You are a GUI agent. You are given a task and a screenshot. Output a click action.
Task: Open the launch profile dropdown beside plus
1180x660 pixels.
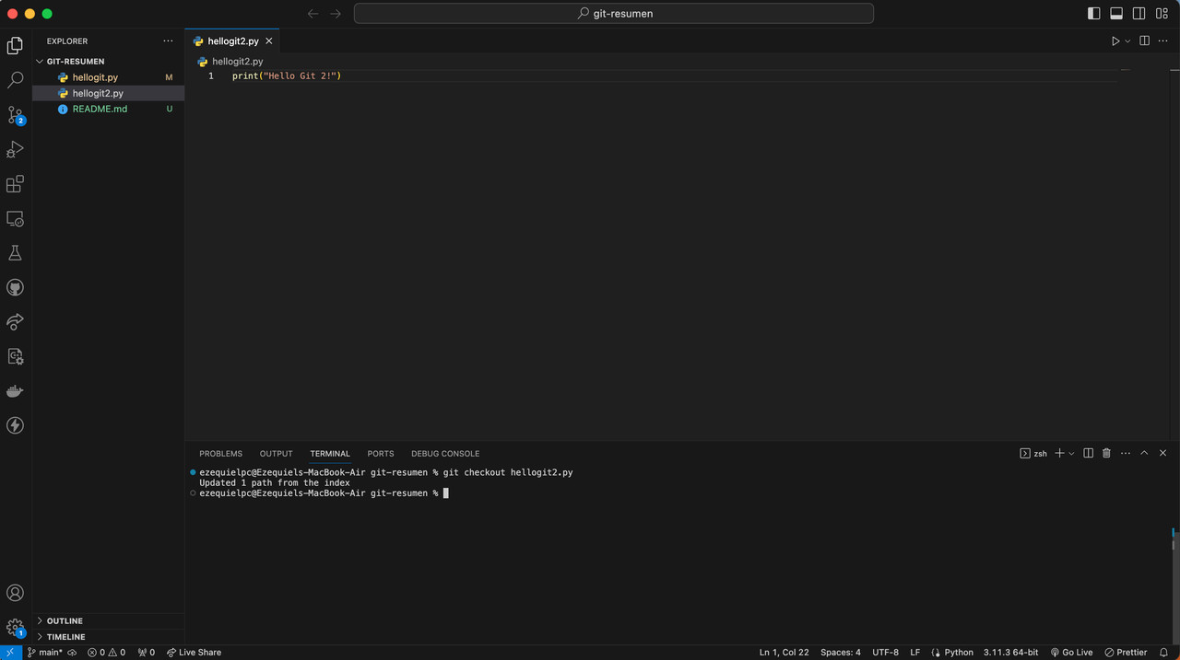click(1071, 454)
